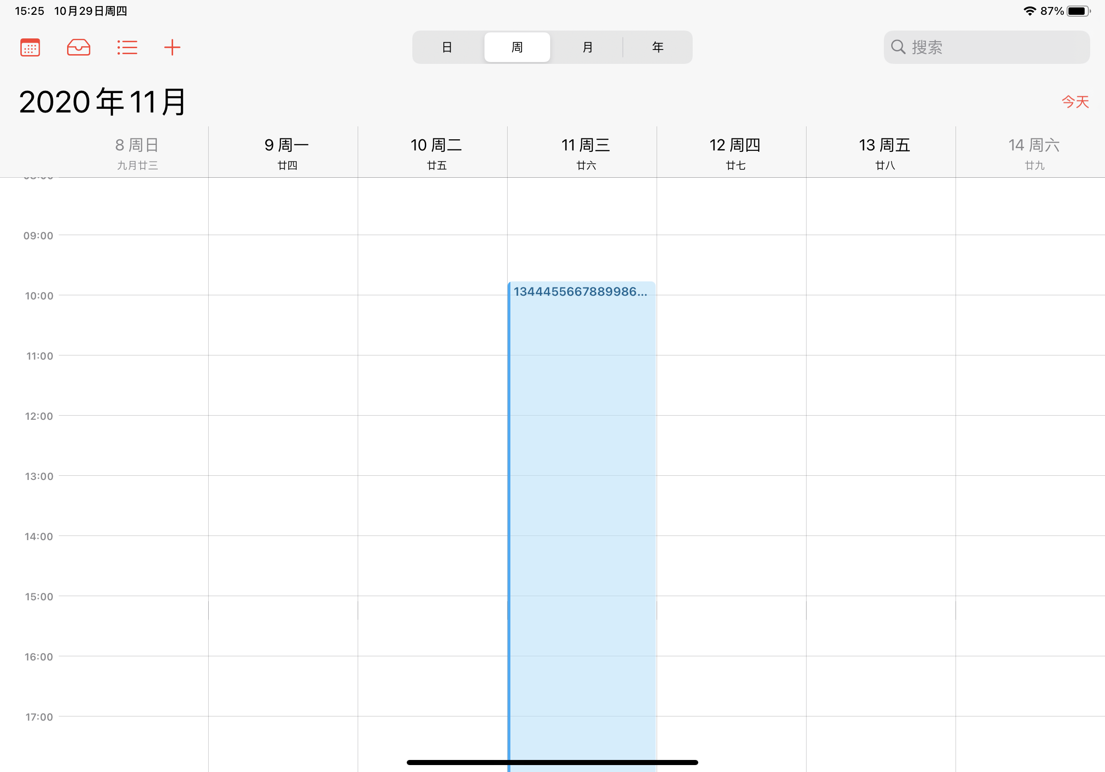Switch to Year (年) view
1105x772 pixels.
click(658, 47)
